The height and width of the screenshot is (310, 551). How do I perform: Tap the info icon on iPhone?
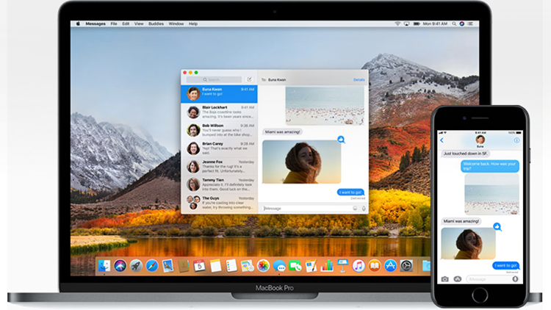click(516, 140)
